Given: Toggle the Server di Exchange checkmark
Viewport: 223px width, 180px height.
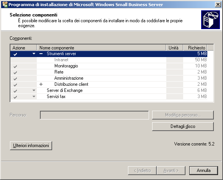Looking at the screenshot, I should pyautogui.click(x=15, y=91).
